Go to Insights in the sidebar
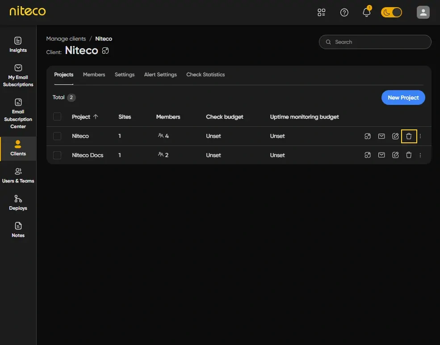 [18, 45]
